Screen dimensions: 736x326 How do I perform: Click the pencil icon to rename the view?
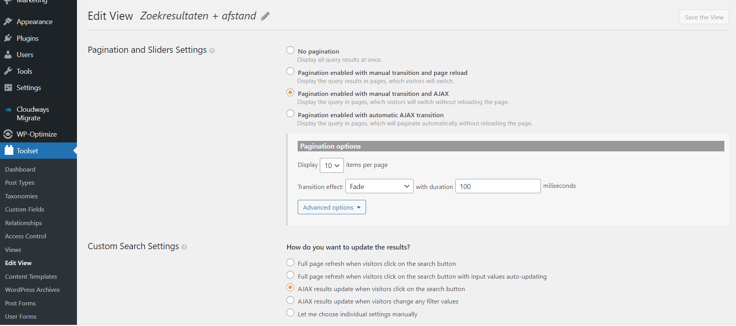(x=265, y=16)
